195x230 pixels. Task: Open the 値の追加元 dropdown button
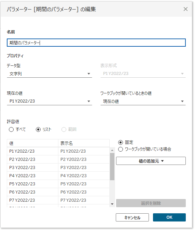click(x=151, y=161)
